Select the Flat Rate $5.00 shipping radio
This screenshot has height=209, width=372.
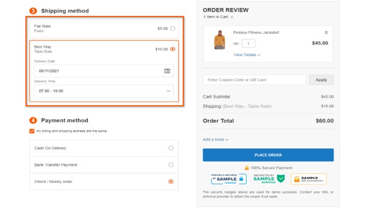coord(173,28)
